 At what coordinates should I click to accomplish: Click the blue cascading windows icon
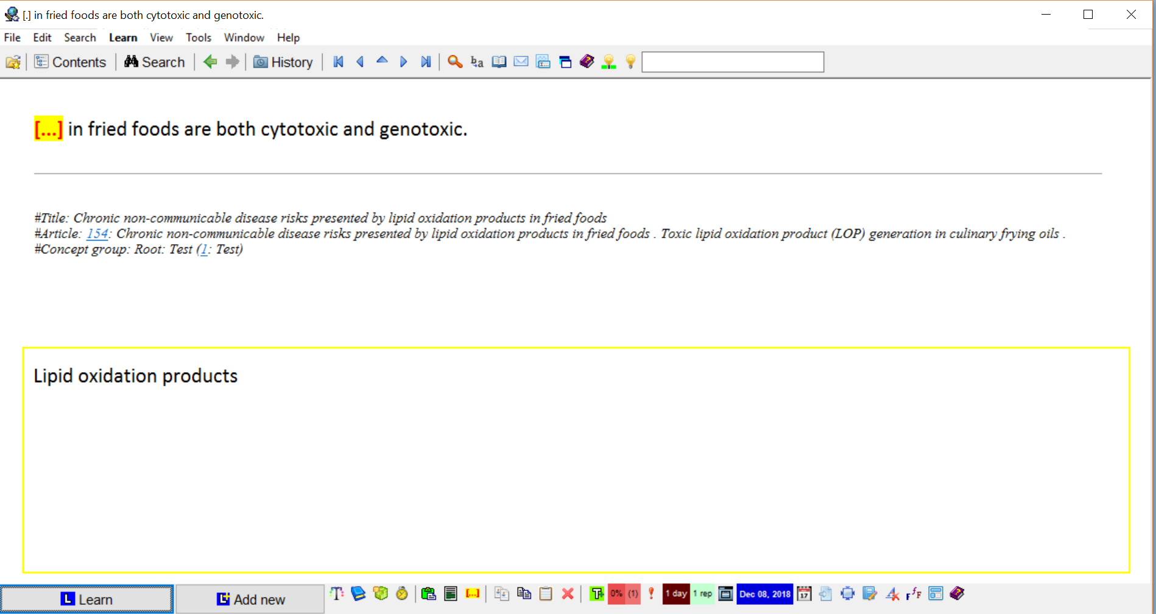[x=565, y=62]
